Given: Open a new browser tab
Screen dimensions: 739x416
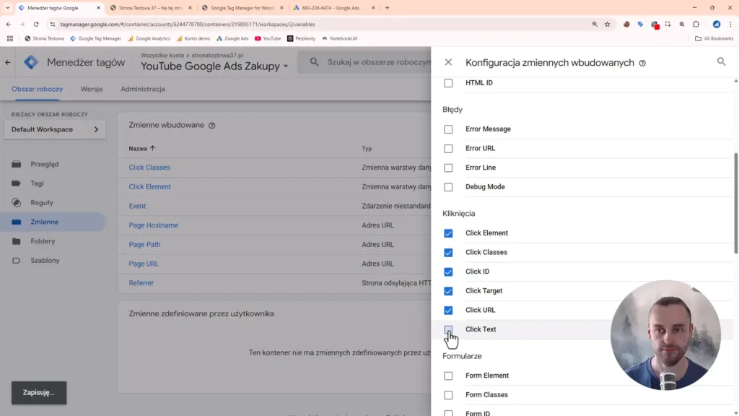Looking at the screenshot, I should point(388,8).
